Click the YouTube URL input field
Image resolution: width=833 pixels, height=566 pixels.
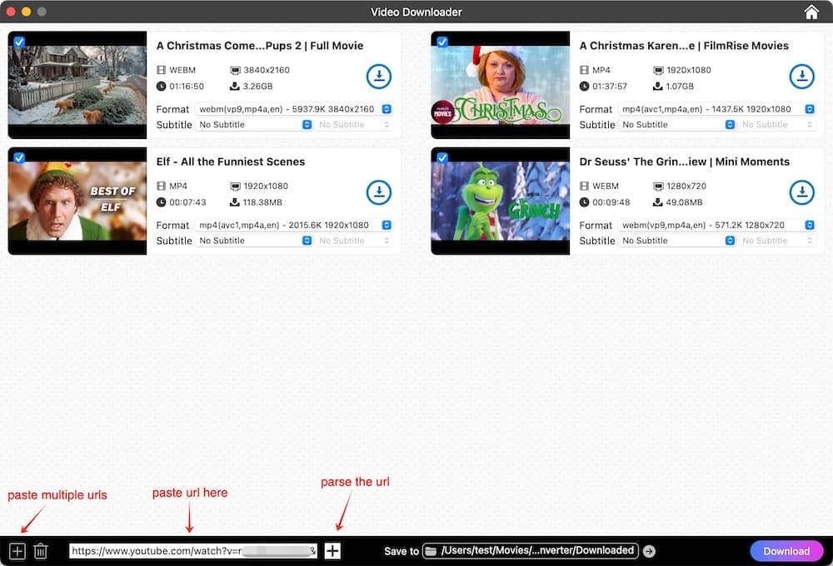tap(192, 550)
